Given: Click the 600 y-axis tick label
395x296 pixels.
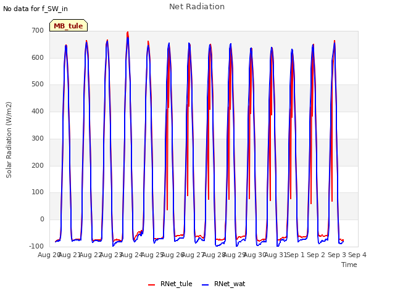Looking at the screenshot, I should click(x=38, y=57).
